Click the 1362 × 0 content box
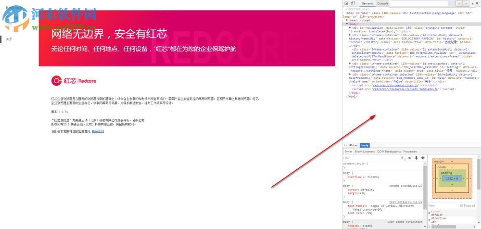The width and height of the screenshot is (481, 229). [x=452, y=178]
